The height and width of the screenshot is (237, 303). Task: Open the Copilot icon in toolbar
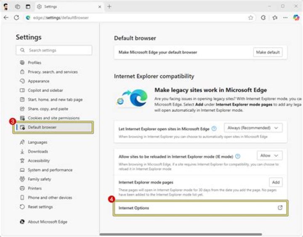pos(296,18)
